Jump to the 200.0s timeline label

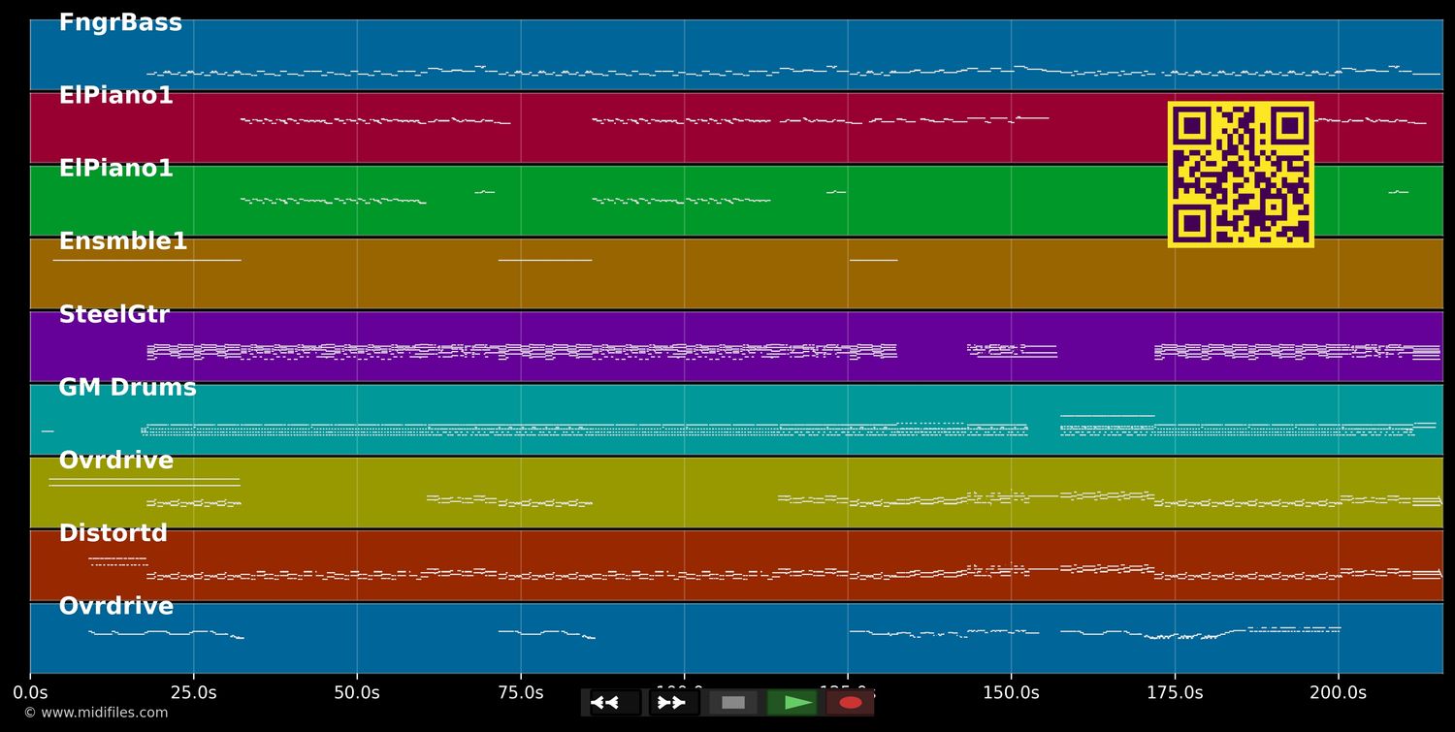(x=1339, y=692)
